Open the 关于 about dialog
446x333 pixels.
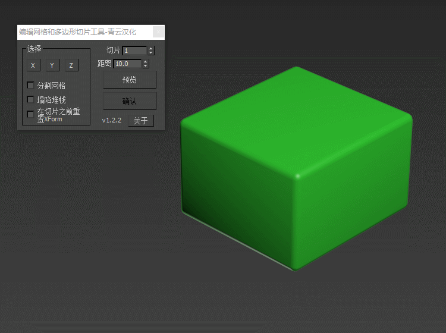(140, 121)
